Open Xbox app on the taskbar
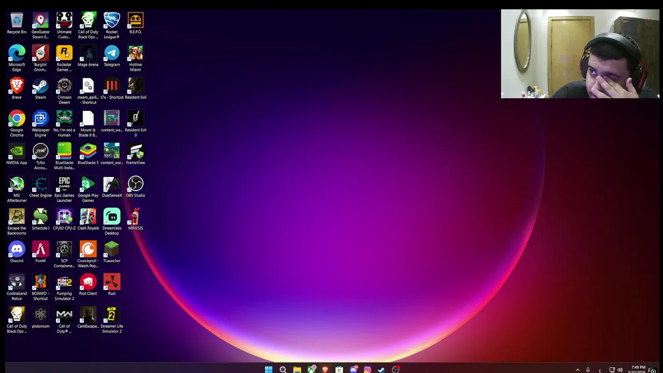Image resolution: width=663 pixels, height=373 pixels. coord(311,369)
